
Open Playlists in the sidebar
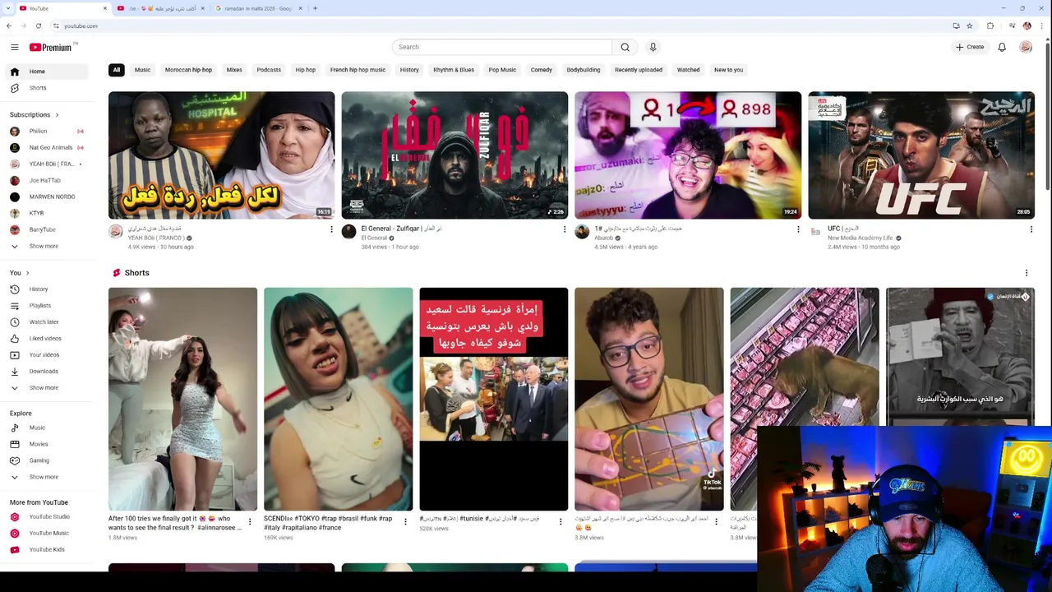point(46,306)
